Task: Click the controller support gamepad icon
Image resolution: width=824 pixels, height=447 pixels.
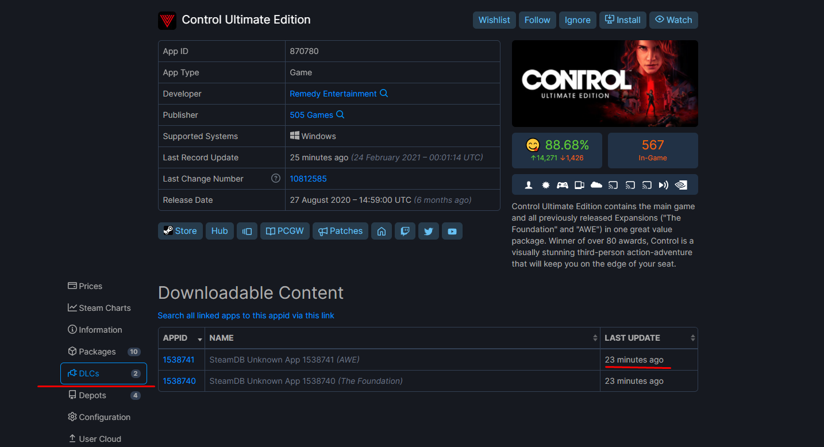Action: [563, 185]
